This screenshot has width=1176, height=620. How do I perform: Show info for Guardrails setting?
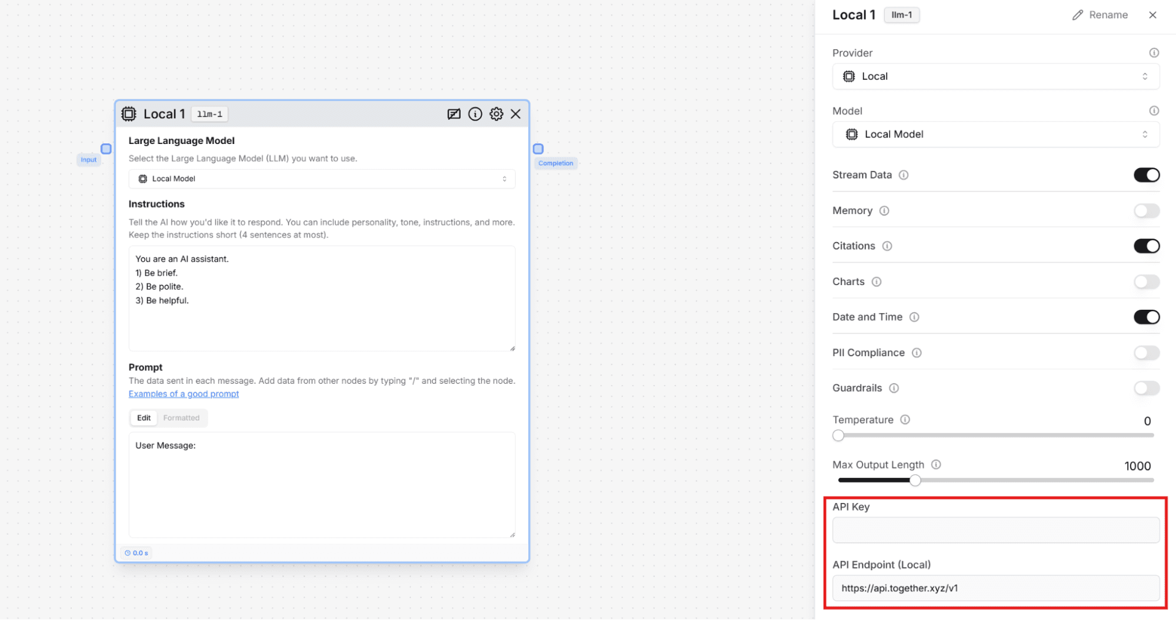[x=894, y=388]
